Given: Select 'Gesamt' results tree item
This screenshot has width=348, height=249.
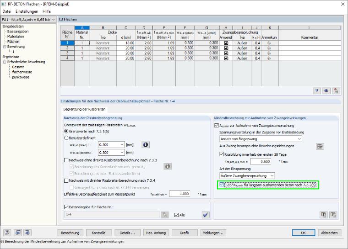Looking at the screenshot, I should 18,67.
